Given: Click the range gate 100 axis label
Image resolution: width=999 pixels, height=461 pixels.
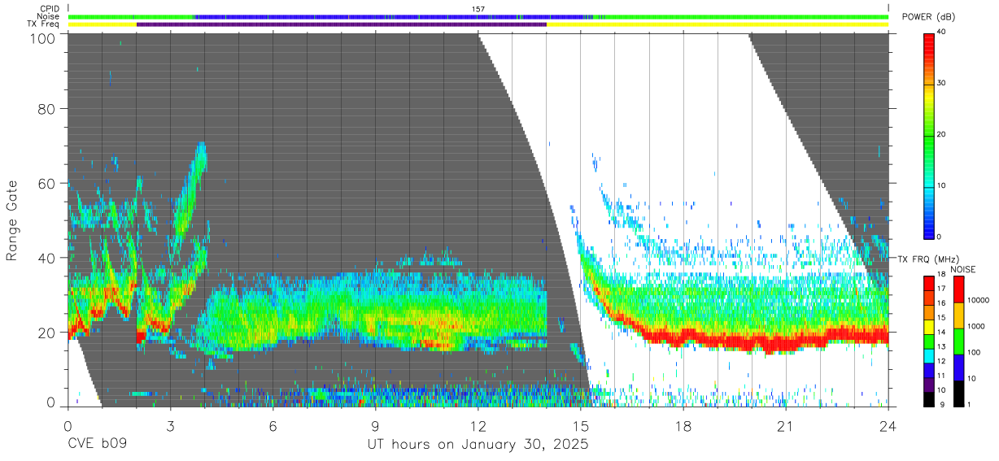Looking at the screenshot, I should point(42,37).
